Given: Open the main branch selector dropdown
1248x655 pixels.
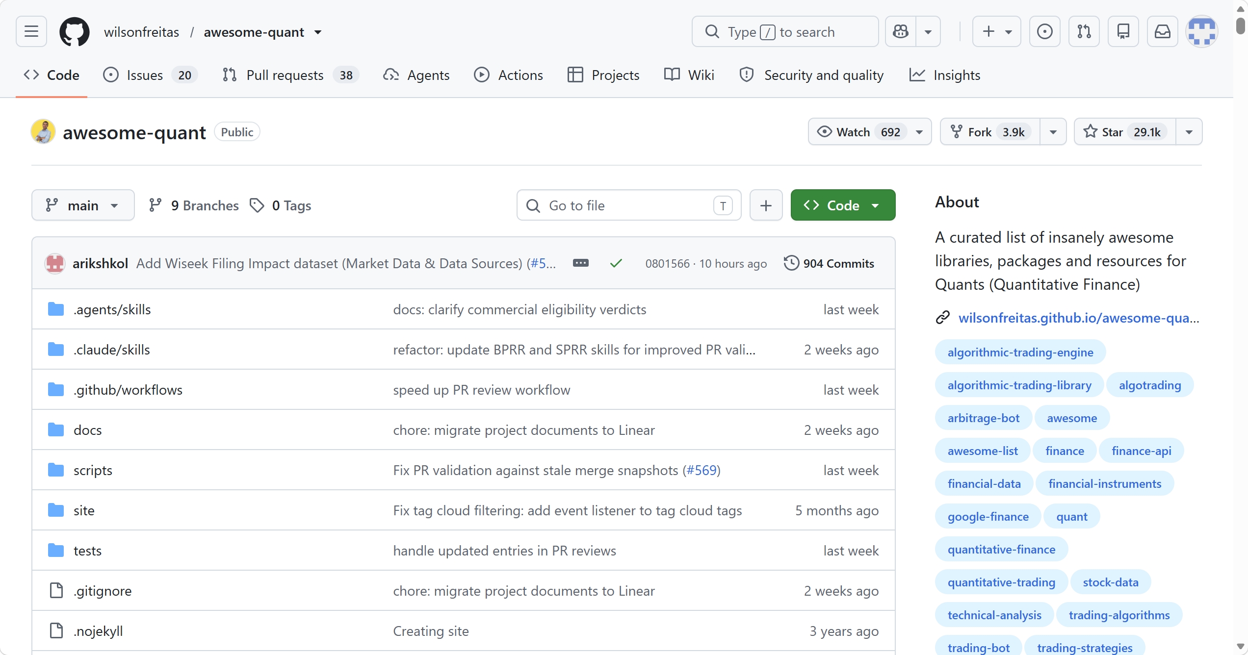Looking at the screenshot, I should 83,205.
